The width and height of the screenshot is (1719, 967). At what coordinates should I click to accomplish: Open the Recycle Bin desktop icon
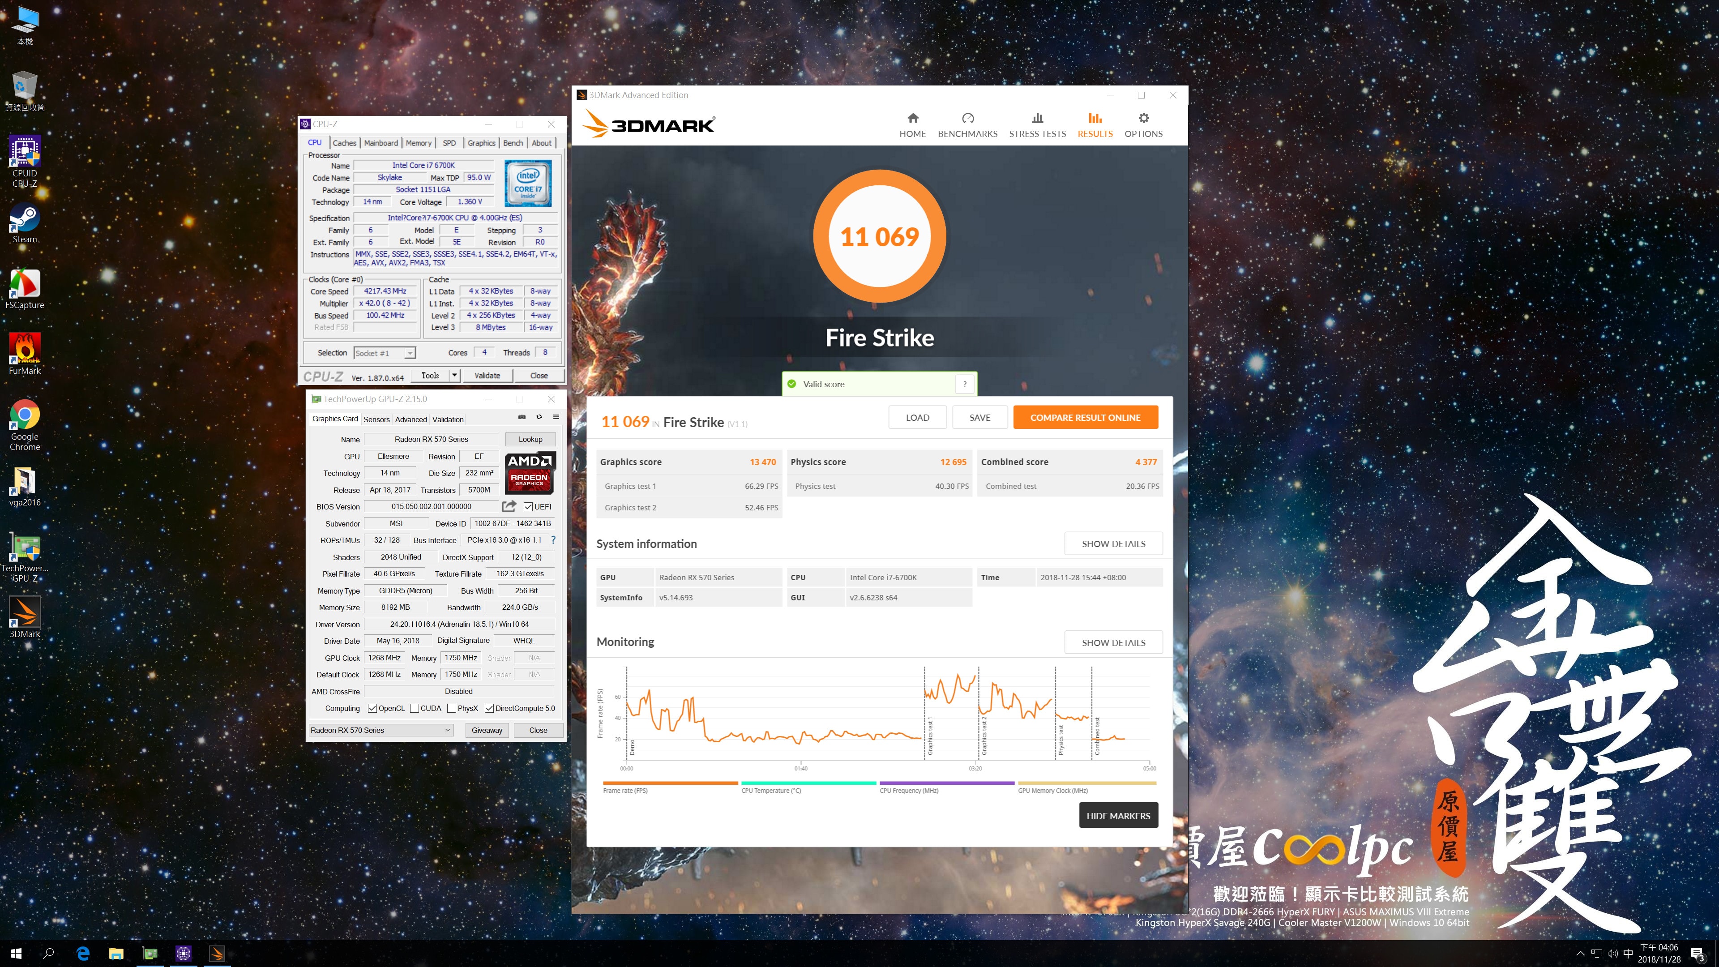(x=25, y=91)
